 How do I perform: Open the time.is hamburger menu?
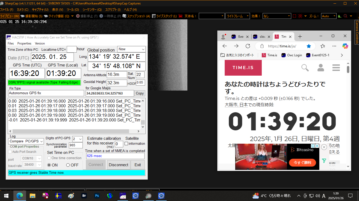point(336,68)
